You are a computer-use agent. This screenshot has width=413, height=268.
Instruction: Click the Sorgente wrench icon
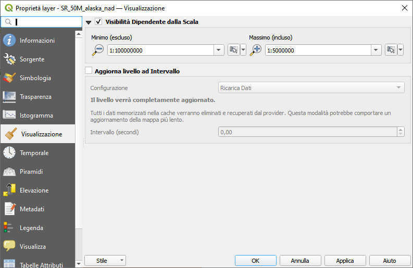pyautogui.click(x=9, y=59)
